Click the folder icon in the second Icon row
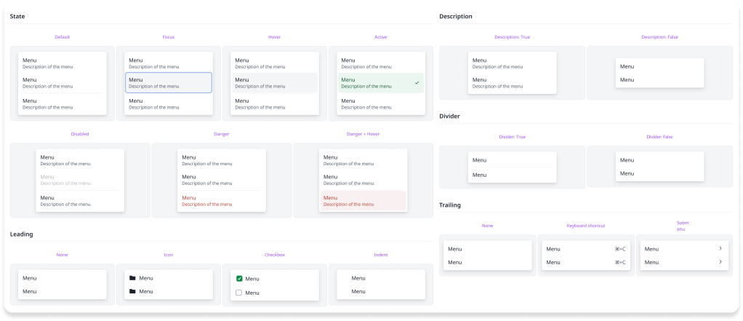The image size is (743, 321). coord(132,291)
